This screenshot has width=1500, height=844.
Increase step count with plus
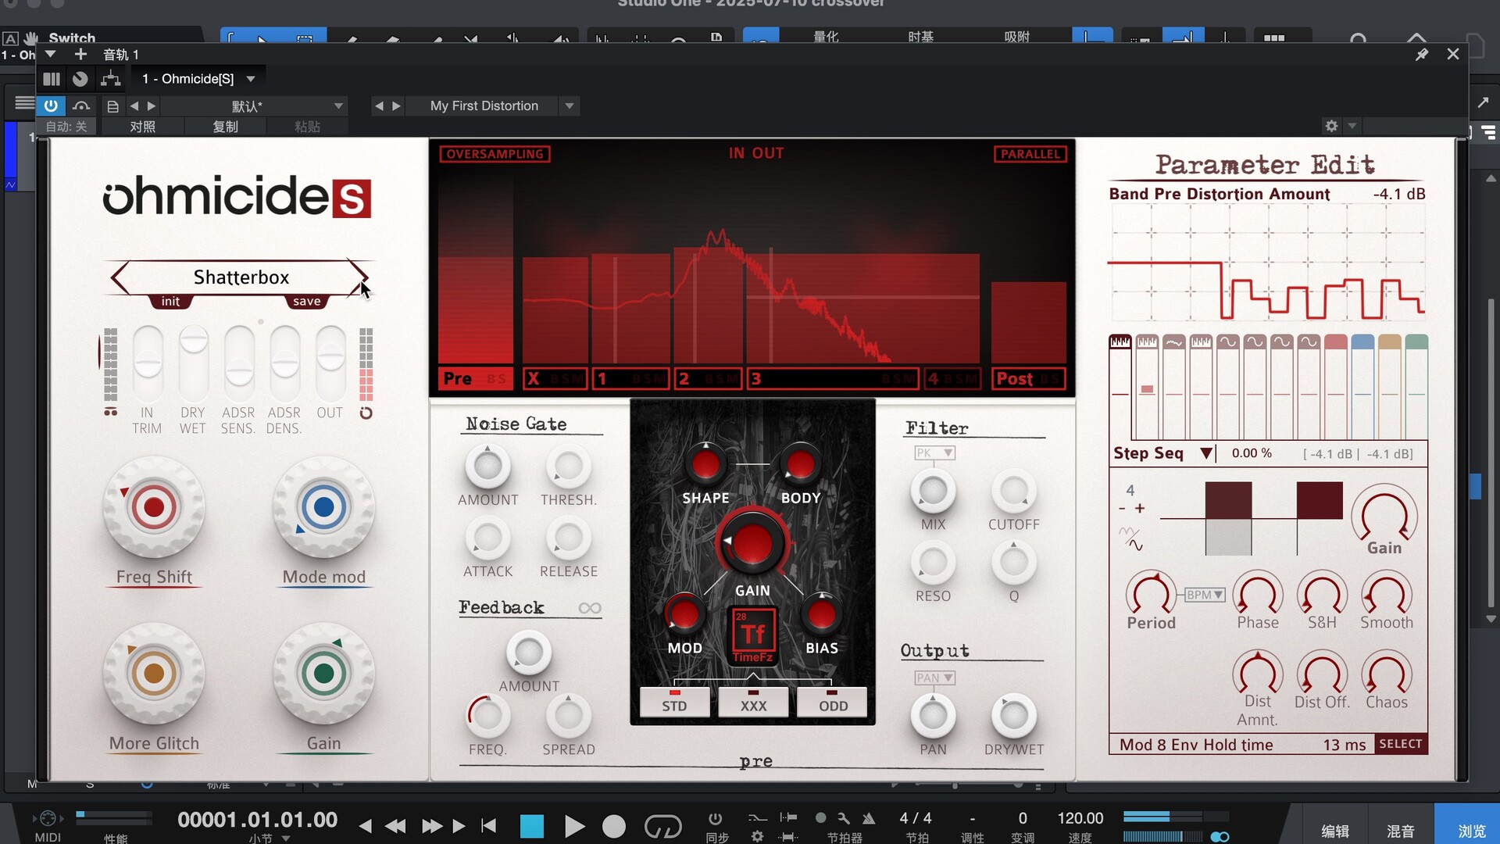[x=1140, y=509]
